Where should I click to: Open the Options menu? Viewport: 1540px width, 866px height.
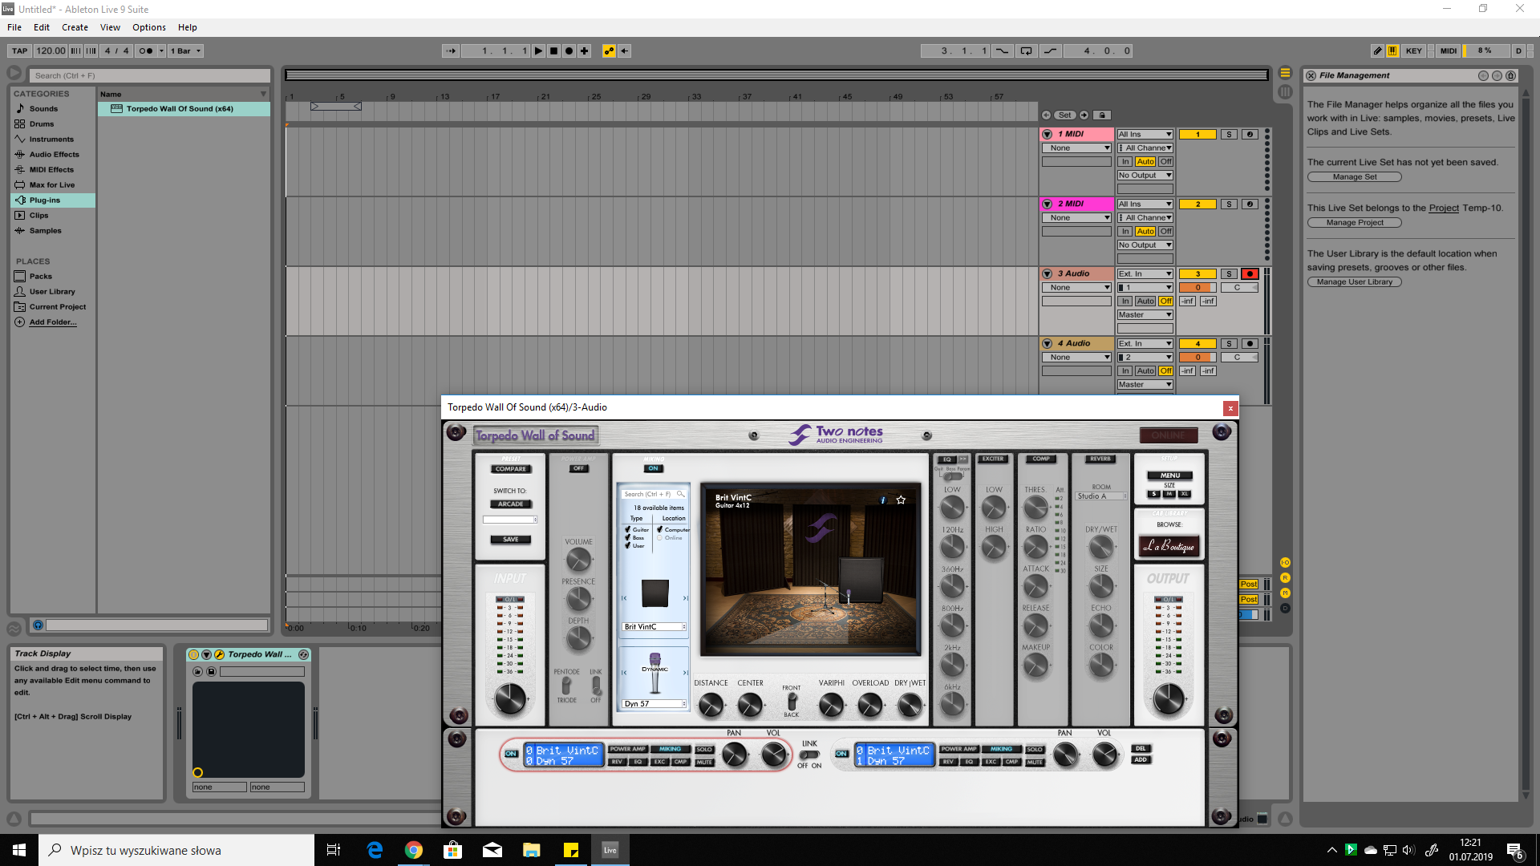coord(149,27)
